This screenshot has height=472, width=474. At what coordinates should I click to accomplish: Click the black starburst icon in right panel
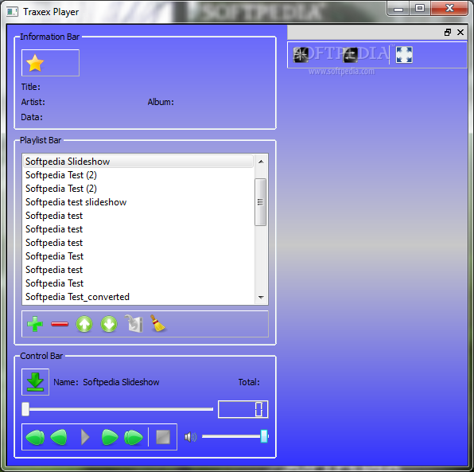tap(301, 55)
